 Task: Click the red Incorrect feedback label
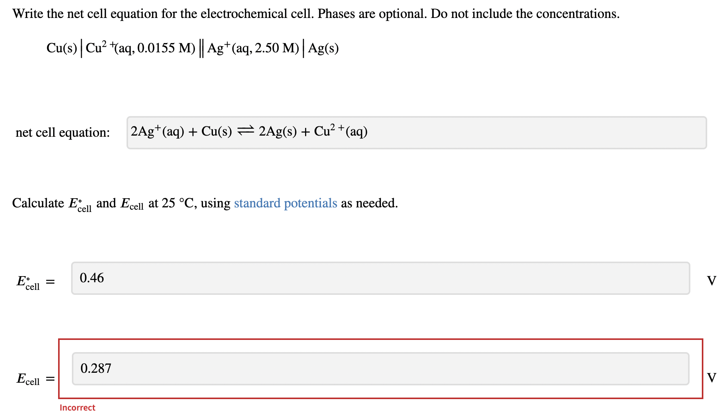(x=77, y=408)
